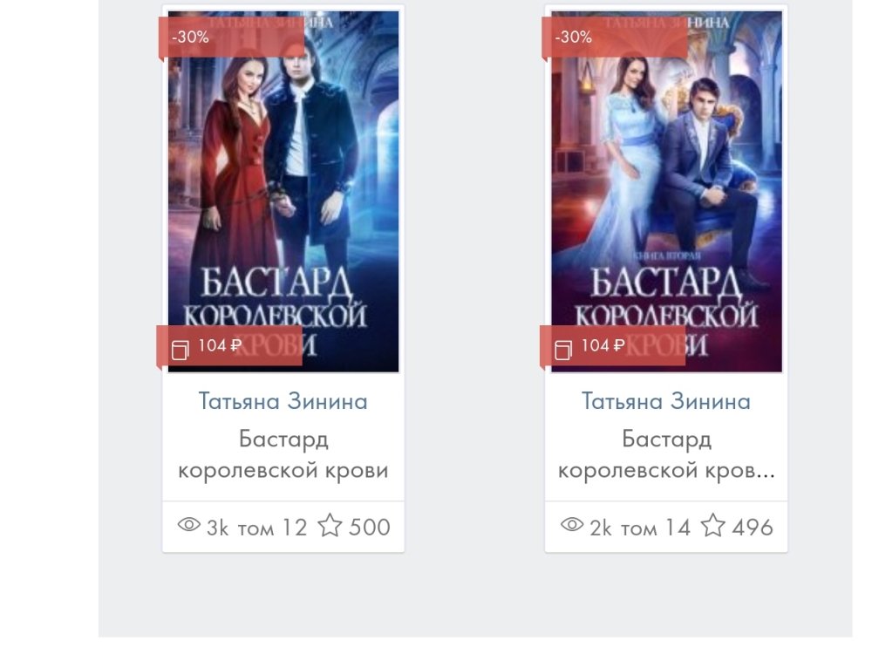Image resolution: width=872 pixels, height=654 pixels.
Task: Open the title Бастард королевской крови
Action: [283, 454]
